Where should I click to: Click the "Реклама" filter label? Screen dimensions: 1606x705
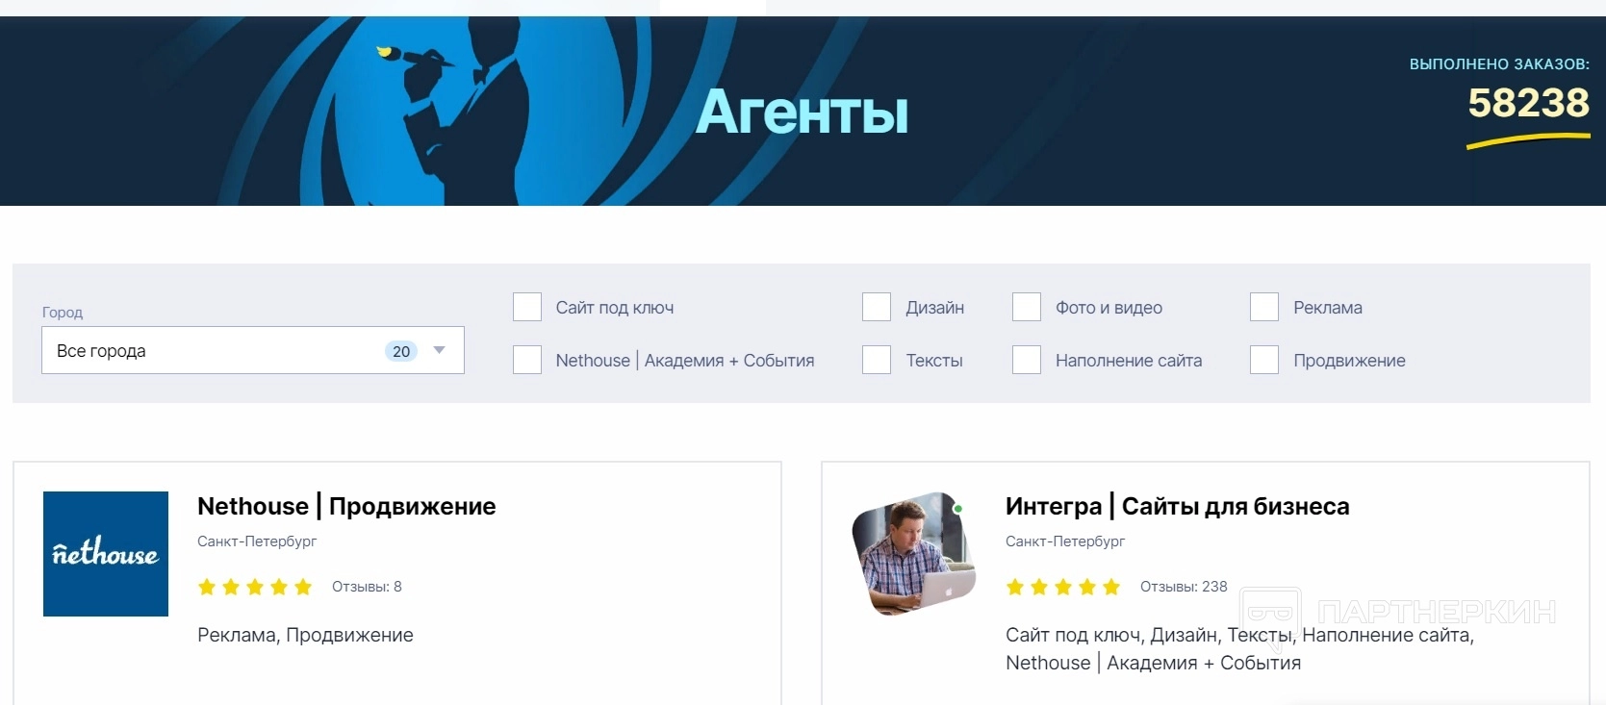pyautogui.click(x=1328, y=308)
